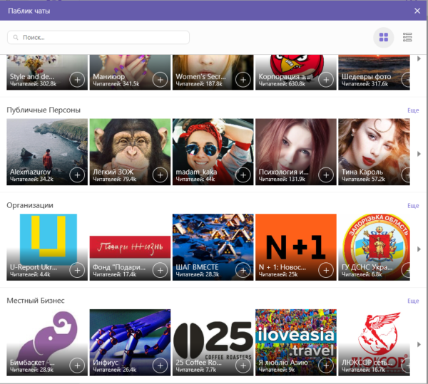Image resolution: width=428 pixels, height=384 pixels.
Task: Click the Поиск search field
Action: (98, 37)
